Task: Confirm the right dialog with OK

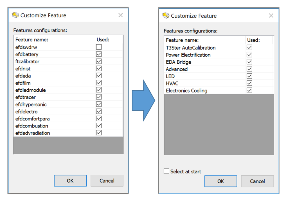Action: pyautogui.click(x=220, y=181)
